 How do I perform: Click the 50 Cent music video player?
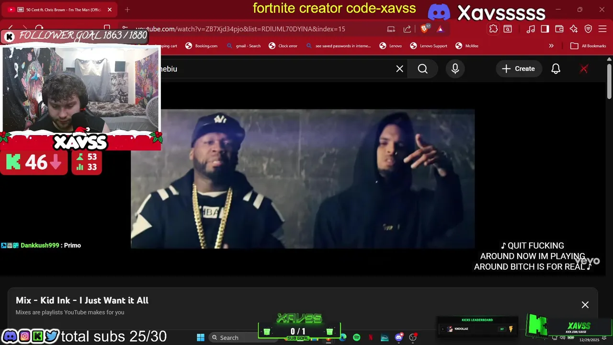pyautogui.click(x=303, y=179)
